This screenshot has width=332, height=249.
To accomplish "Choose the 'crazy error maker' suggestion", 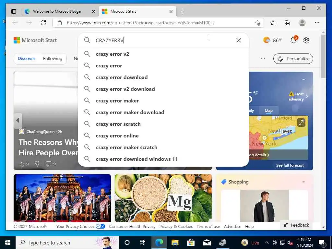I will coord(163,101).
